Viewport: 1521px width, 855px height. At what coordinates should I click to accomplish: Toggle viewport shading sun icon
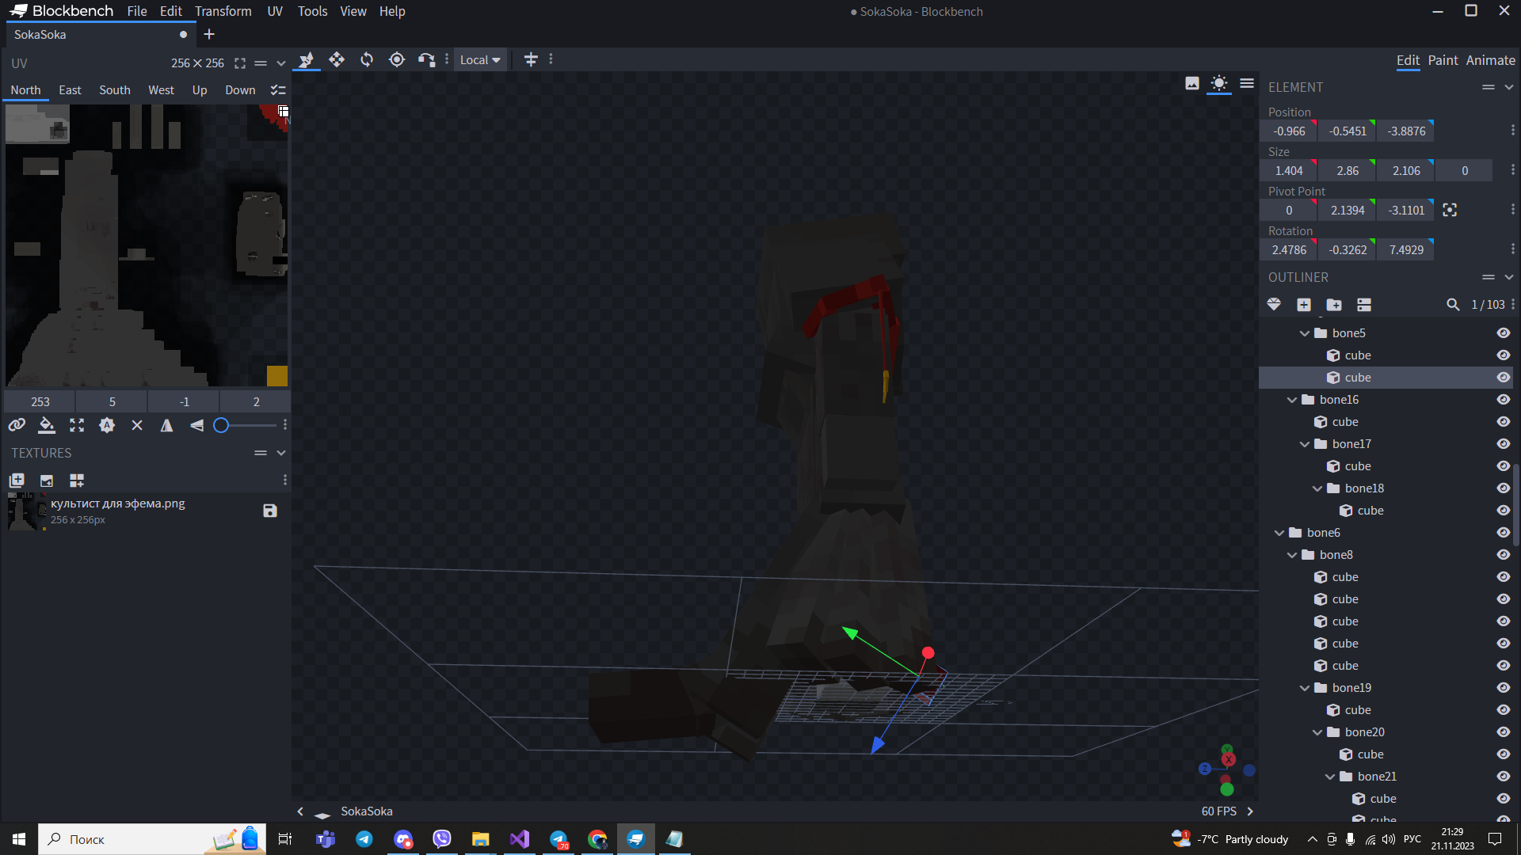click(x=1219, y=83)
